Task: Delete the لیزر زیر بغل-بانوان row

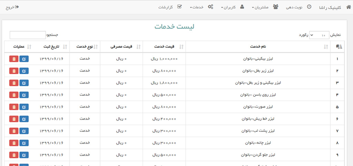Action: (x=14, y=71)
